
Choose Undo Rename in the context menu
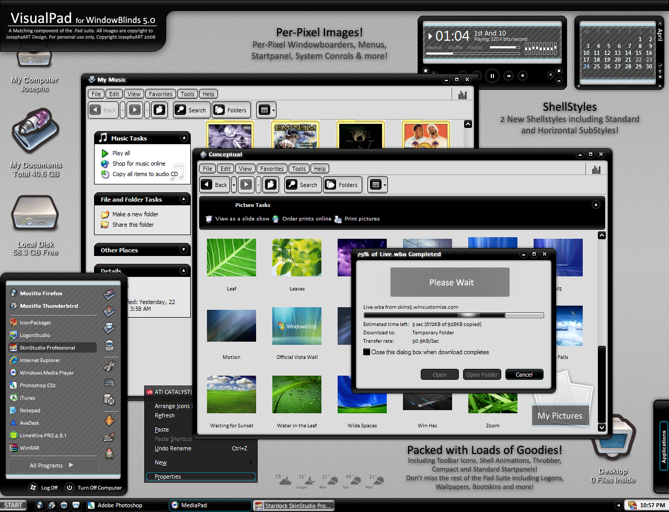tap(201, 448)
